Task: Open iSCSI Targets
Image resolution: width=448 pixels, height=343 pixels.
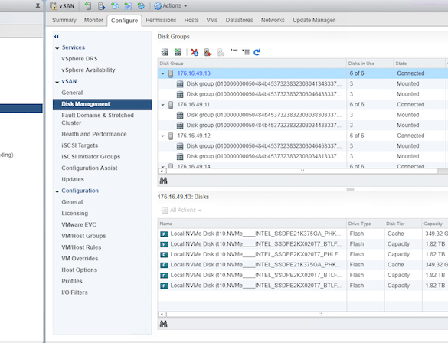Action: click(x=80, y=145)
